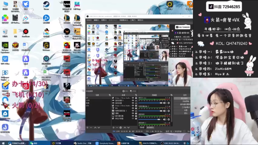The image size is (258, 145).
Task: Mute the 桌面音频 mixer channel
Action: [x=165, y=120]
